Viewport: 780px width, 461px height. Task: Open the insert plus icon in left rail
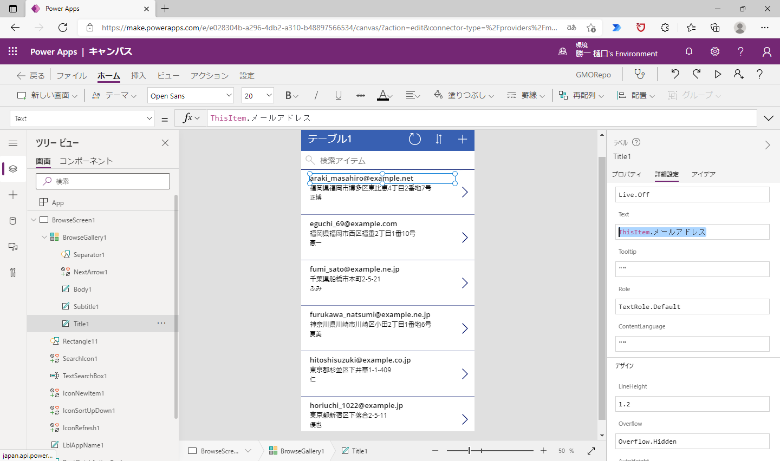(13, 195)
